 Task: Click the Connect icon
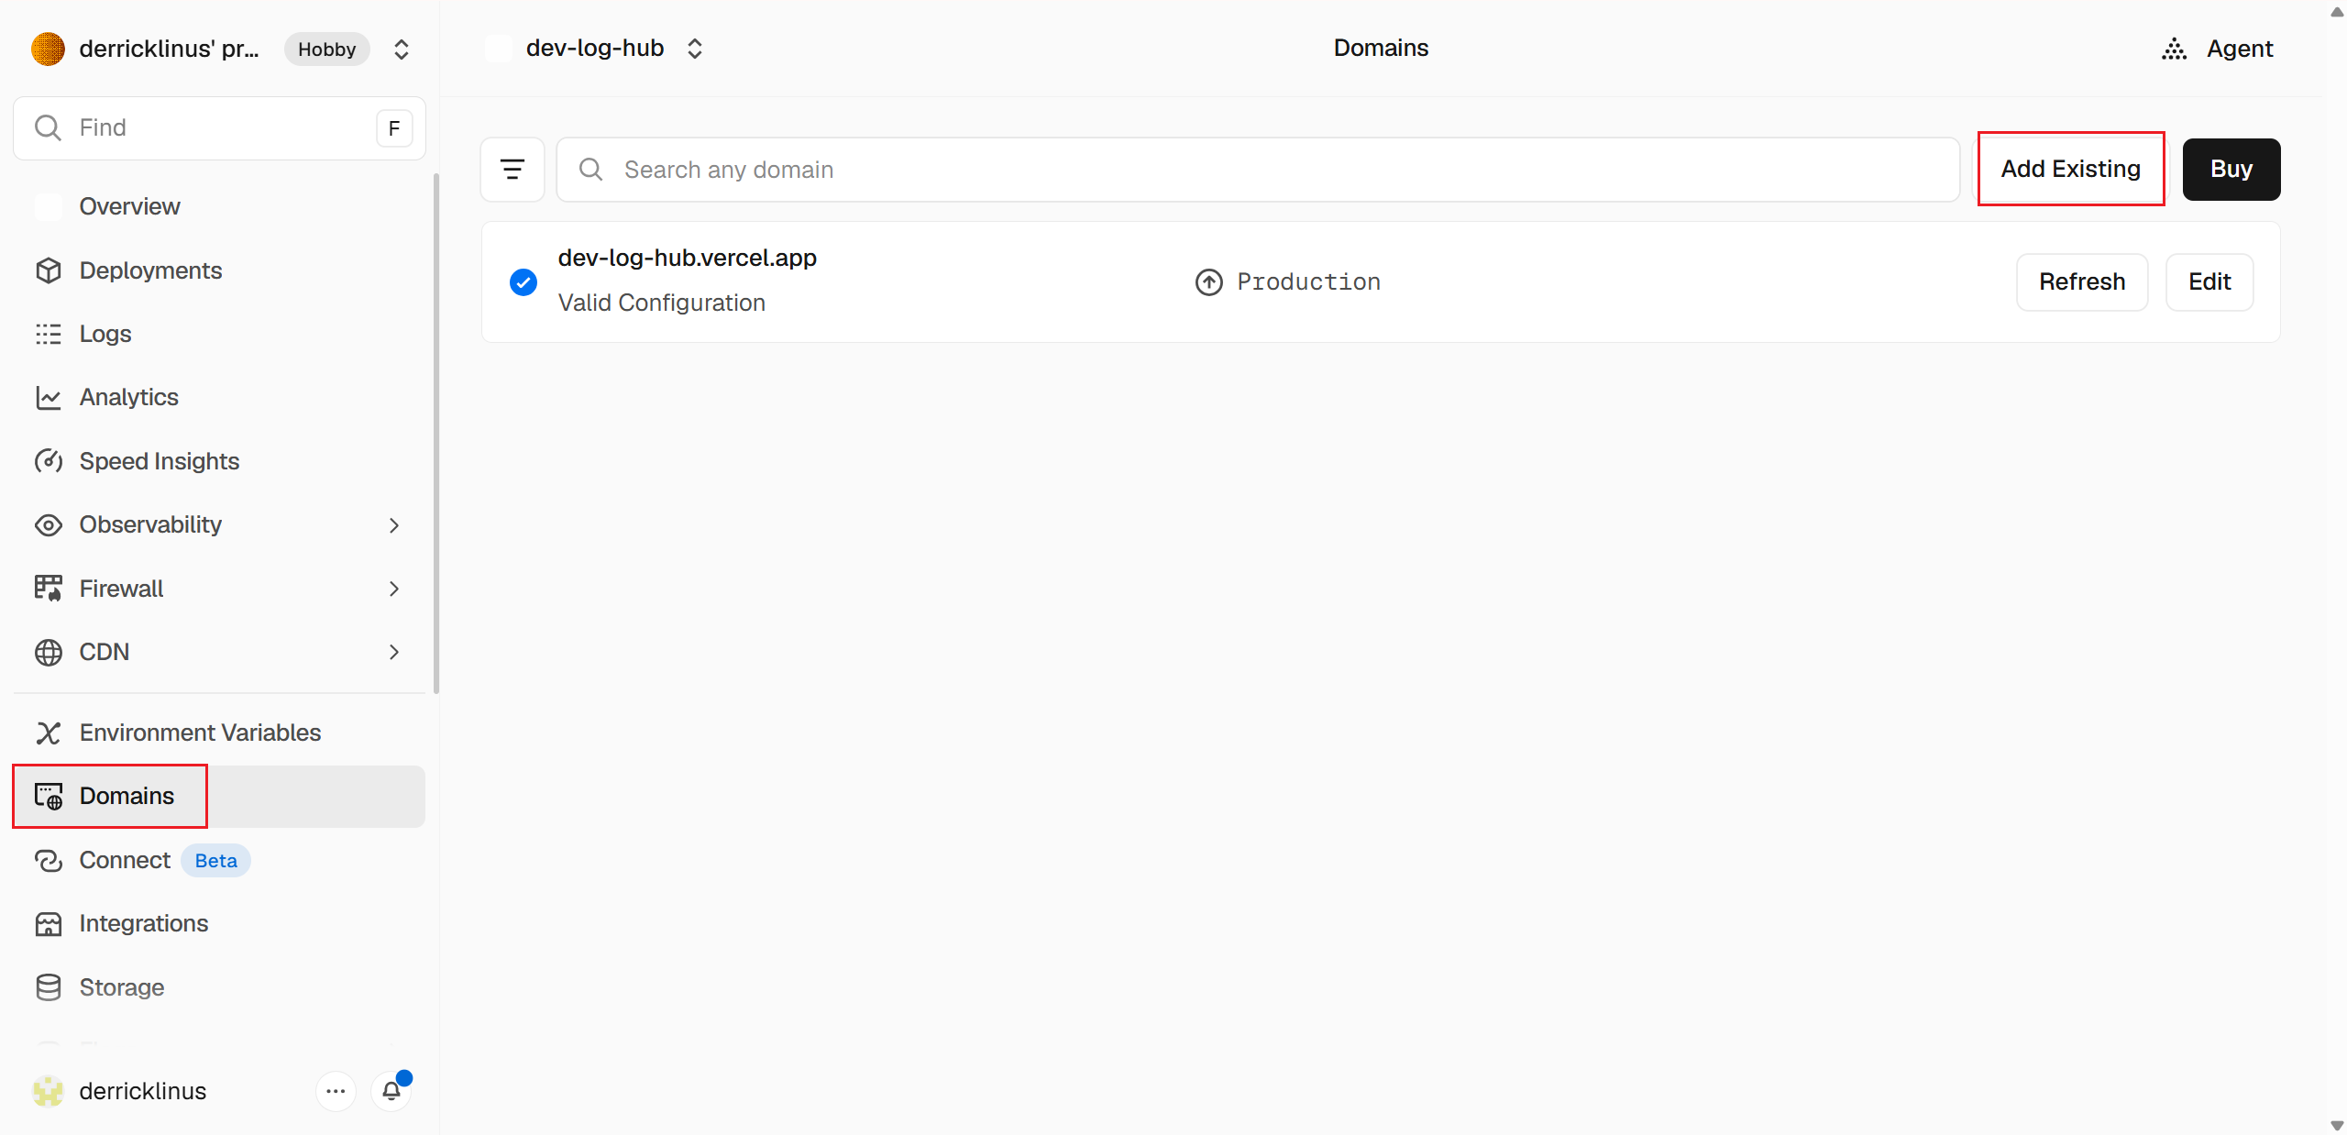coord(48,860)
